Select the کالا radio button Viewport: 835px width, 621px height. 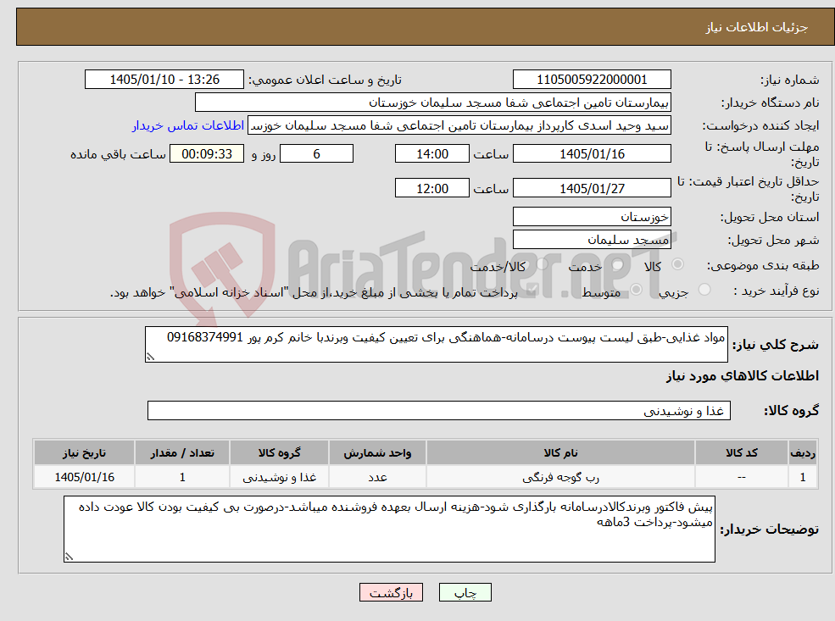[678, 264]
